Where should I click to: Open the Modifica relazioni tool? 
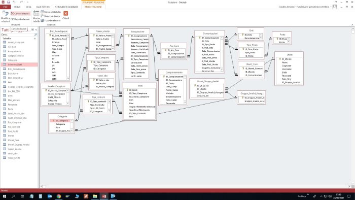(5, 17)
